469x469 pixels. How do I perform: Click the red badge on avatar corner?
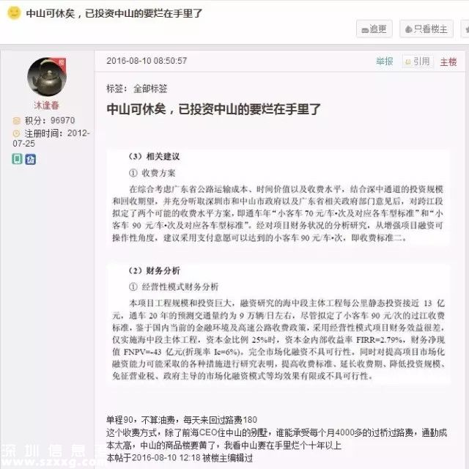(60, 64)
